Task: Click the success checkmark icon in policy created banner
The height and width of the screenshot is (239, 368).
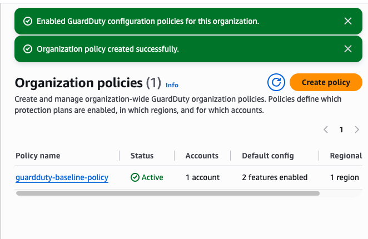Action: coord(28,49)
